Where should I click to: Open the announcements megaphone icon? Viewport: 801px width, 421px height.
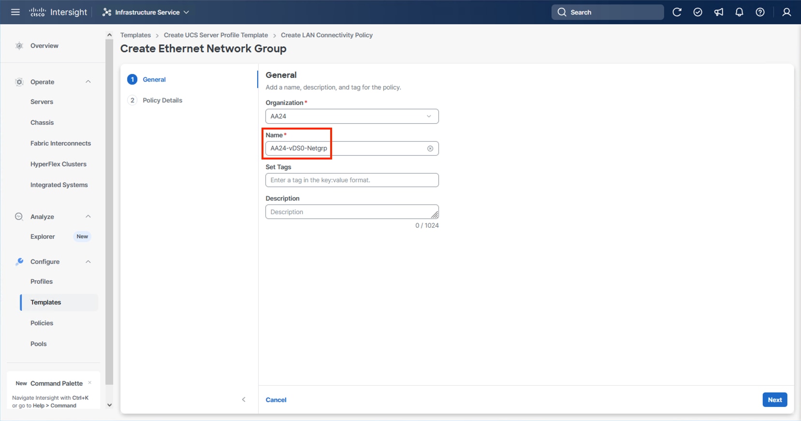(x=719, y=12)
